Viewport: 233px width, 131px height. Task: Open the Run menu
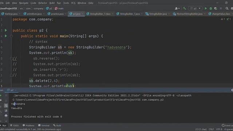click(59, 3)
